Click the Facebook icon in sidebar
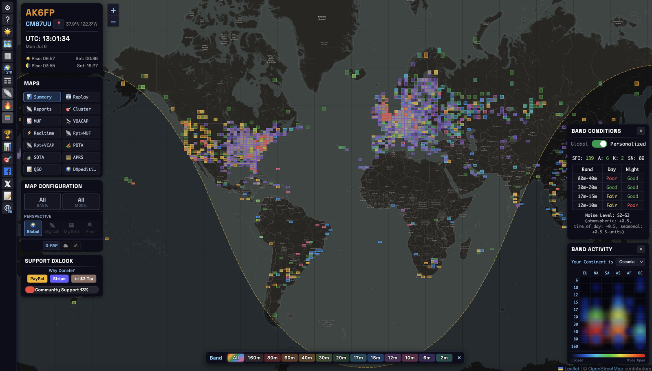Image resolution: width=652 pixels, height=371 pixels. (x=7, y=171)
